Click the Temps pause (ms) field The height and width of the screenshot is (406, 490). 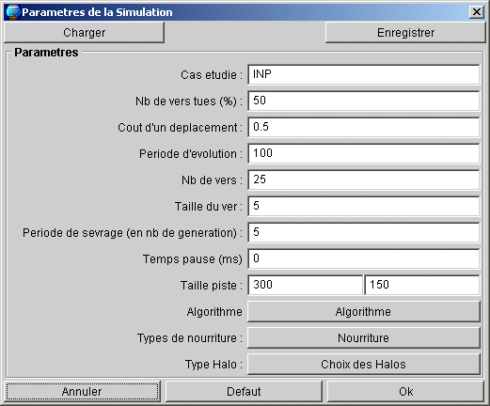point(364,258)
